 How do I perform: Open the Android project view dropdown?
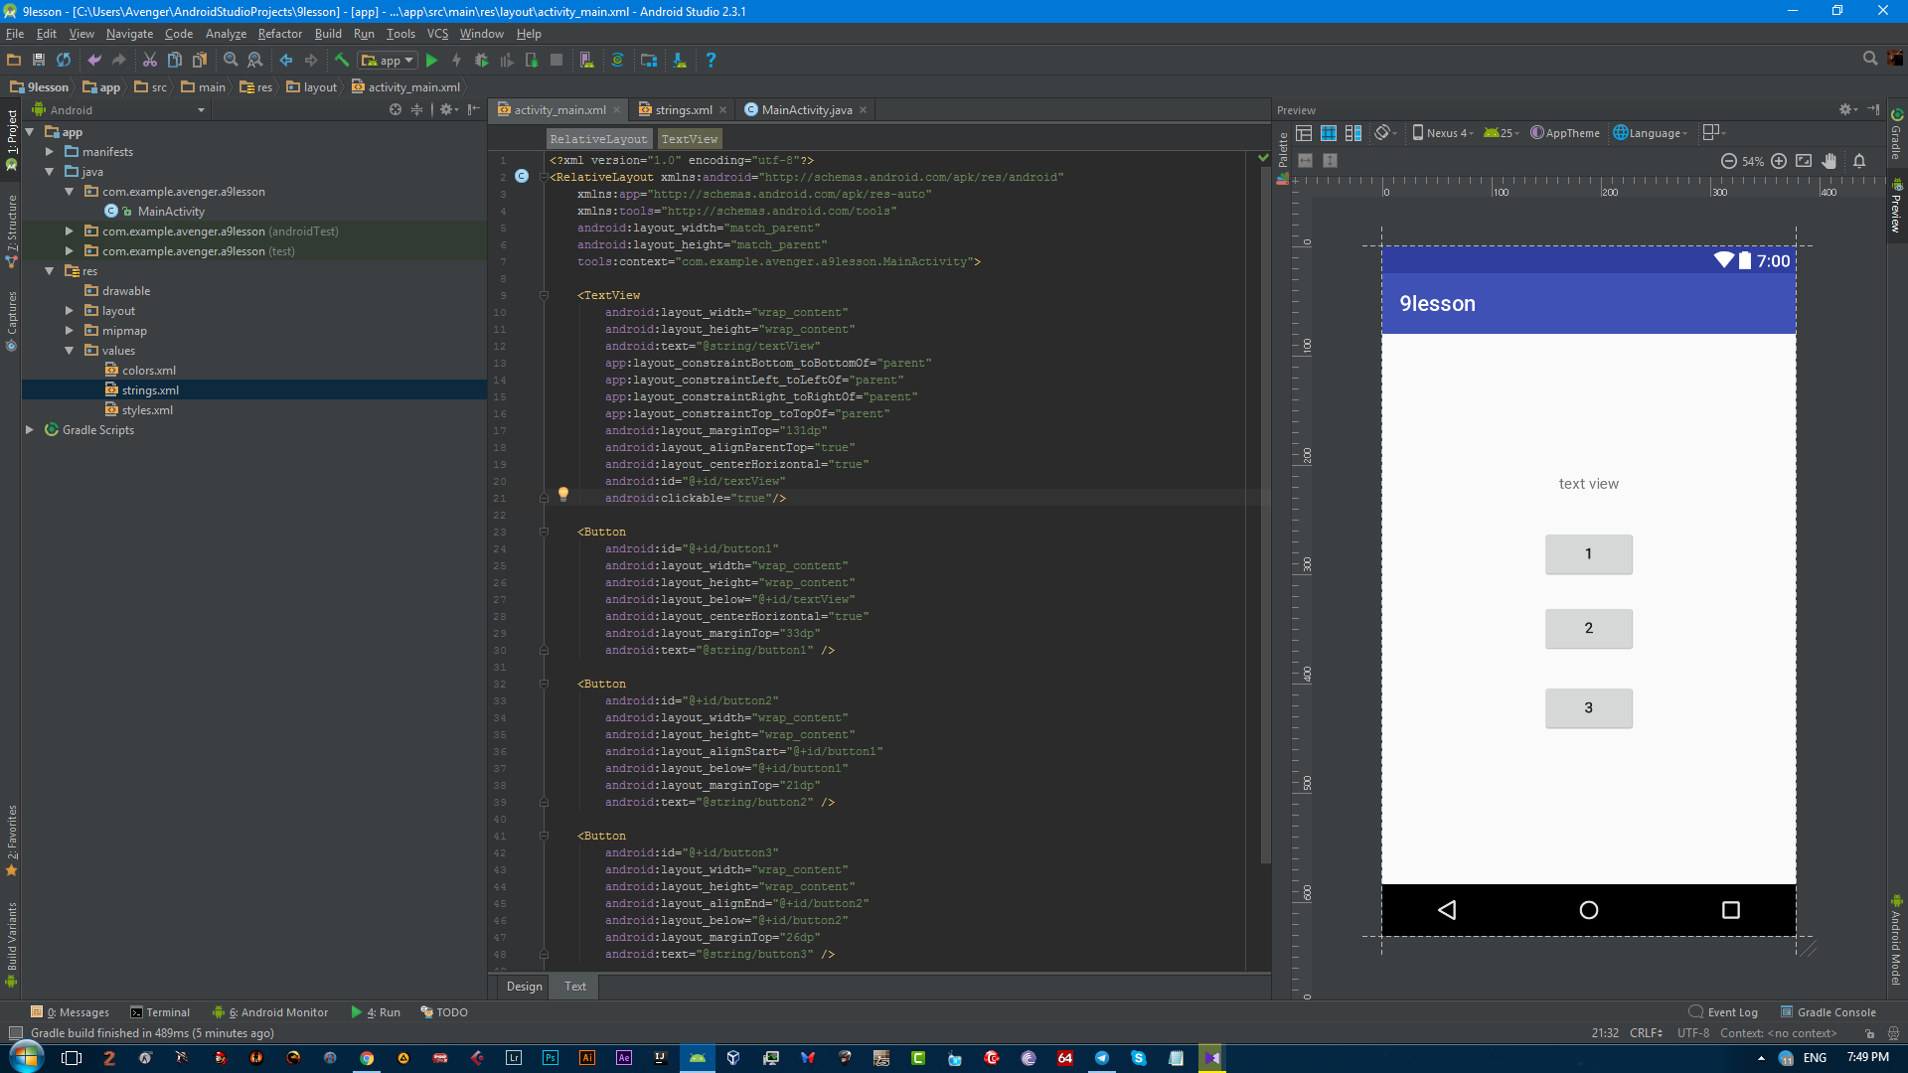click(x=118, y=110)
